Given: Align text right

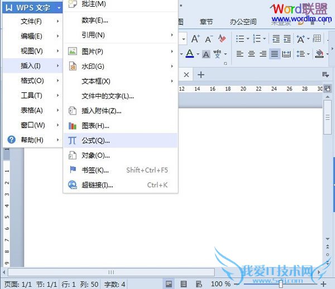Looking at the screenshot, I should 263,54.
